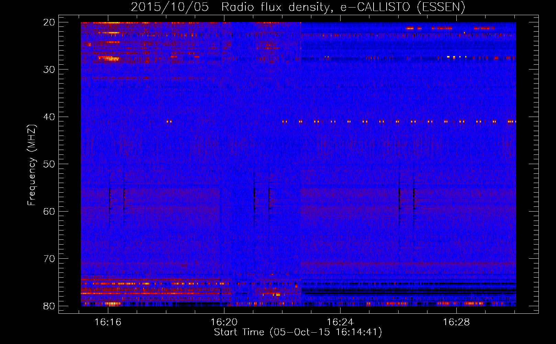Click the 16:24 time tick label
Viewport: 556px width, 344px height.
click(x=340, y=322)
